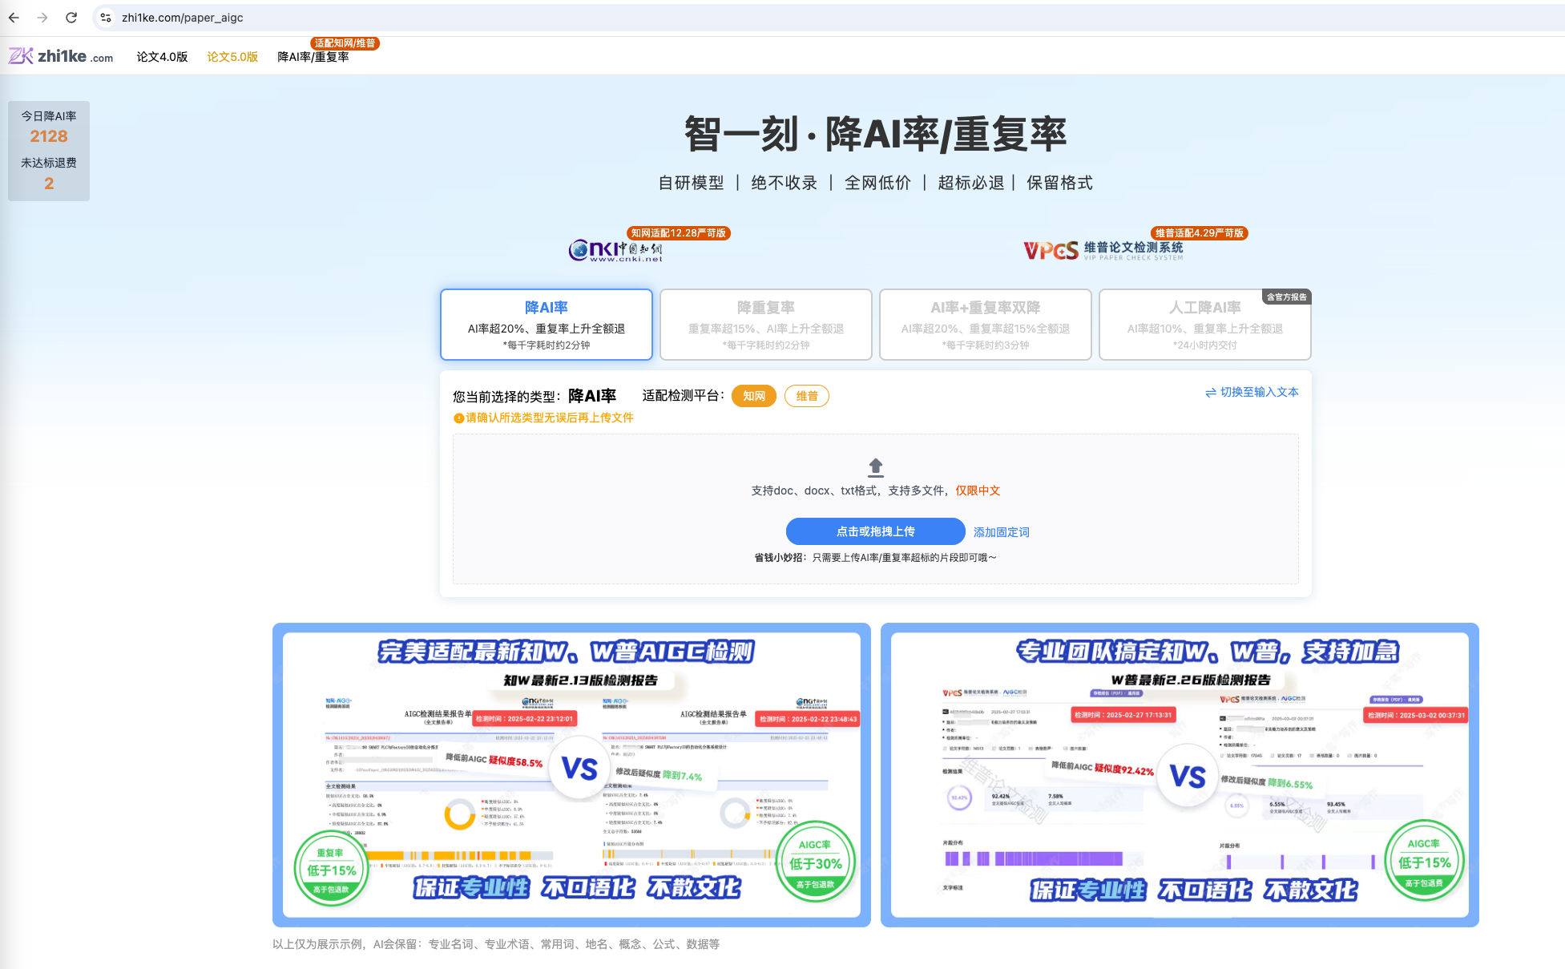Click the 请确认所选类型无误后再上传文件 warning
Viewport: 1565px width, 969px height.
pyautogui.click(x=550, y=418)
